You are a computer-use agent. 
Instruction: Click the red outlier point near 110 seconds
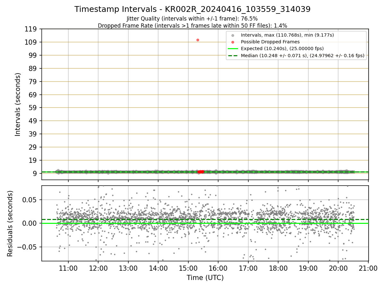[198, 40]
